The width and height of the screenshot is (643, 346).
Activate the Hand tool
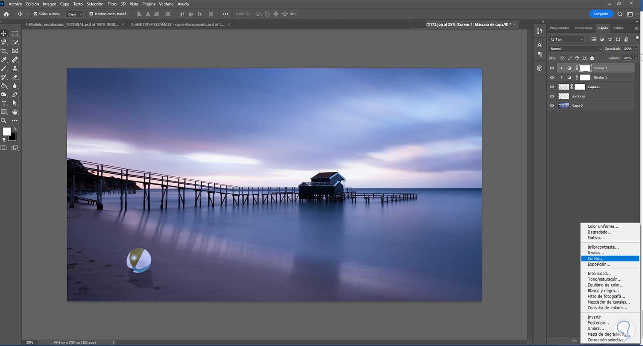(15, 112)
